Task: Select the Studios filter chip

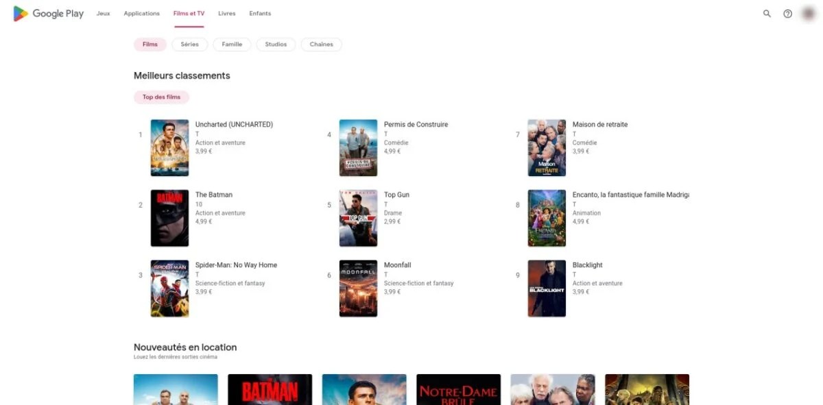Action: pyautogui.click(x=276, y=45)
